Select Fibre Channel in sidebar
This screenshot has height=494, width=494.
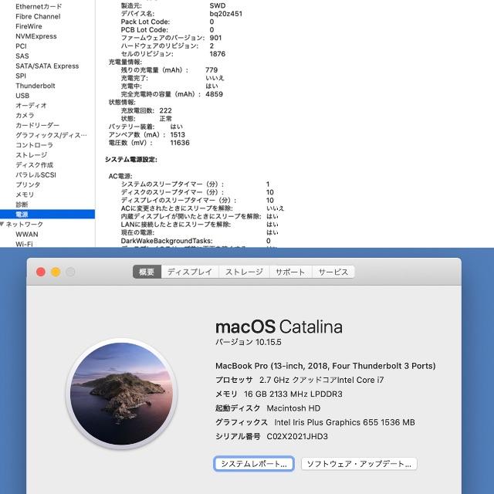38,16
